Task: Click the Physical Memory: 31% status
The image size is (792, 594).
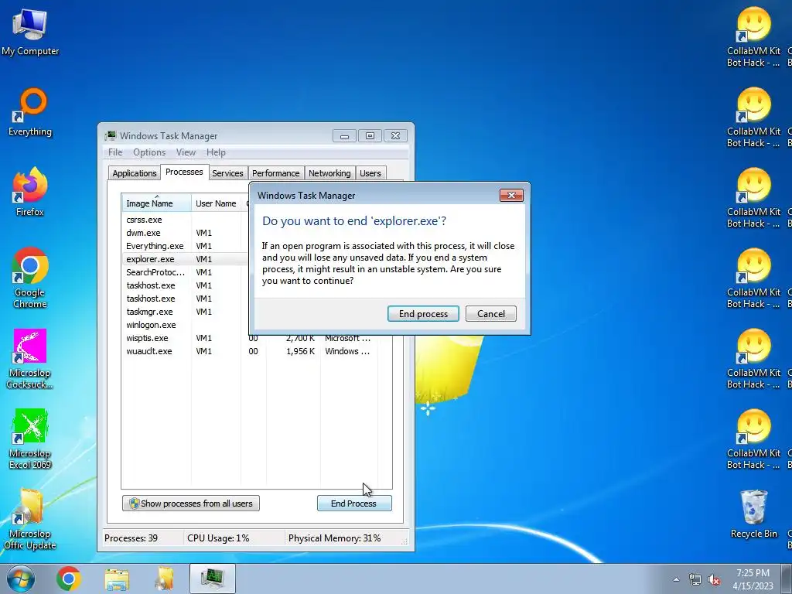Action: click(x=334, y=538)
